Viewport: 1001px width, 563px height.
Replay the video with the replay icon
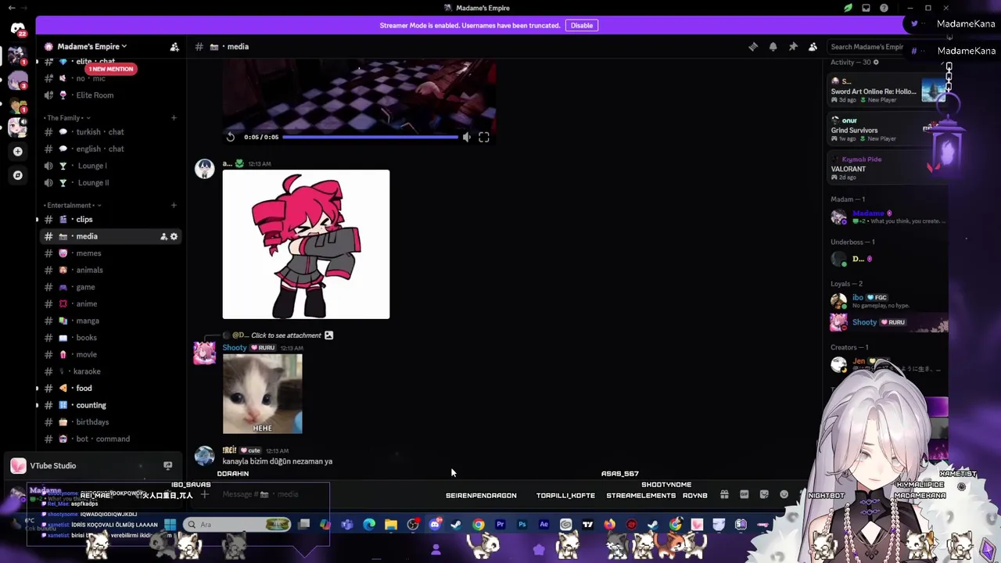[231, 137]
